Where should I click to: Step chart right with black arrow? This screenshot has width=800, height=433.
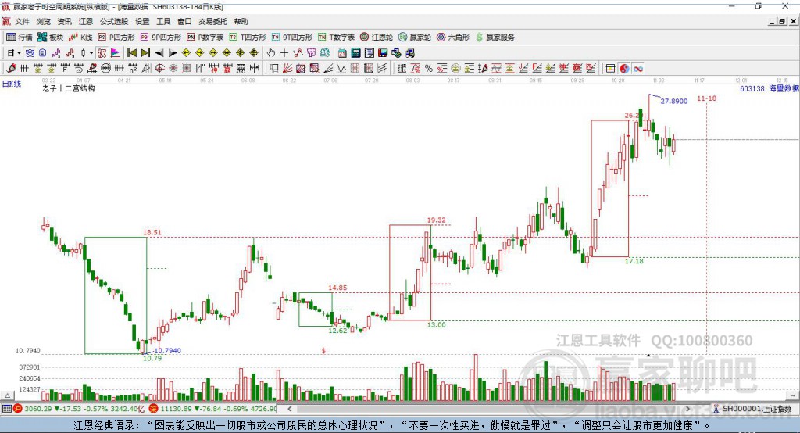(173, 53)
